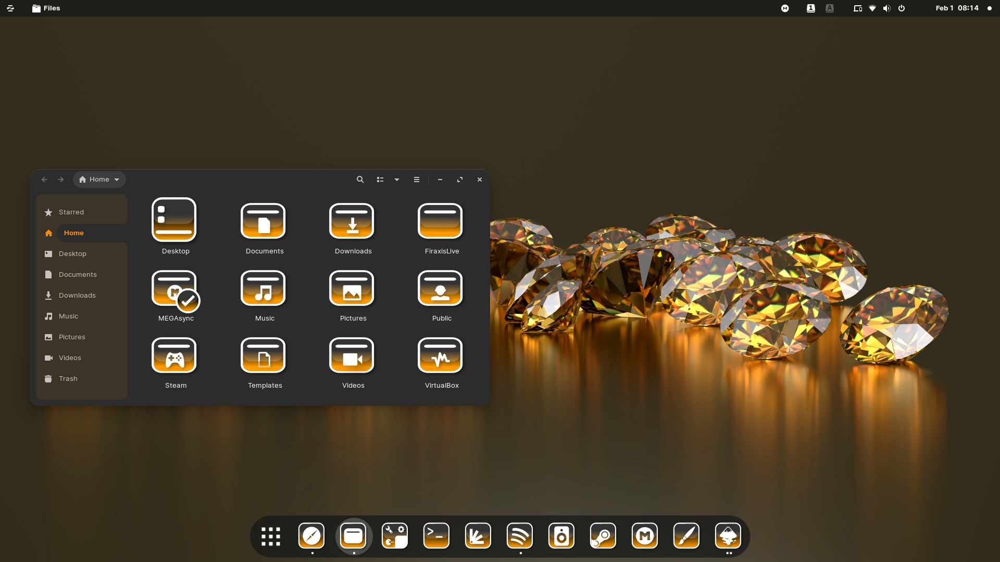Open the MEGAsync folder
The width and height of the screenshot is (1000, 562).
[x=175, y=289]
